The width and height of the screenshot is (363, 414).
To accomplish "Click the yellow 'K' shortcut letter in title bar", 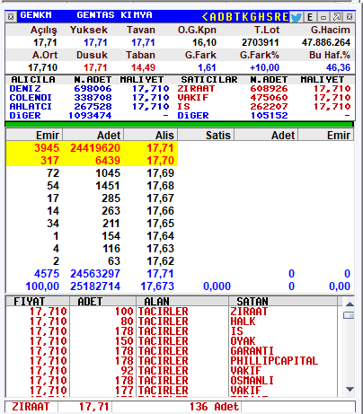I will [245, 17].
